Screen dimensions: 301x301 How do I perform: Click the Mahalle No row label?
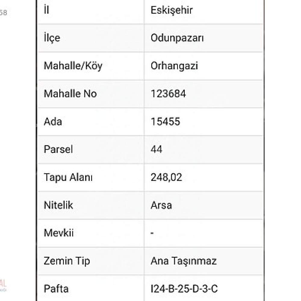pyautogui.click(x=70, y=94)
